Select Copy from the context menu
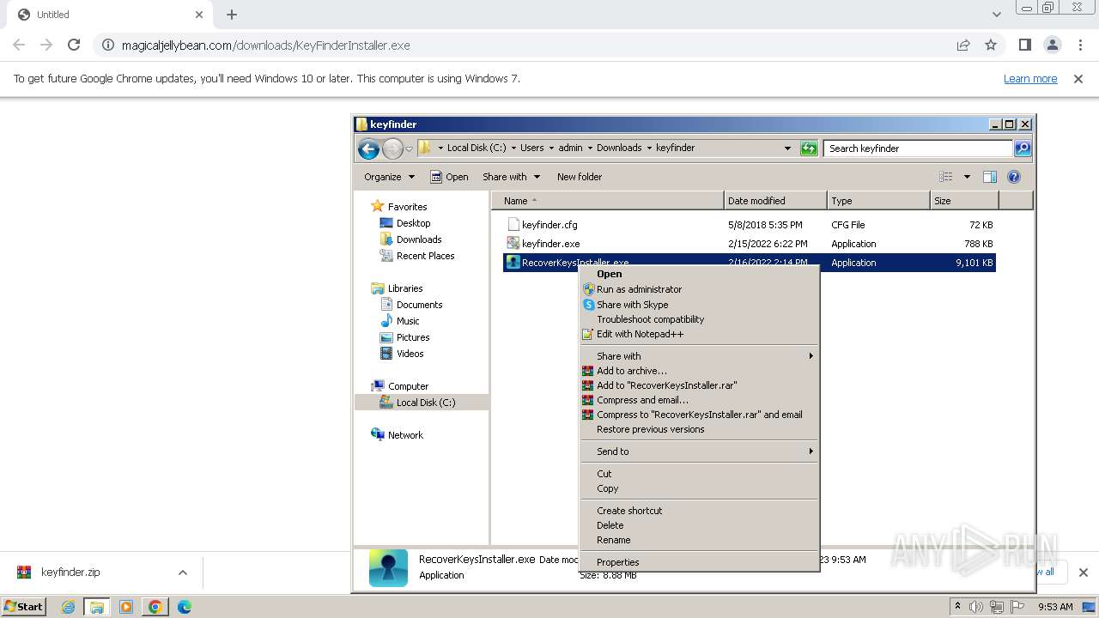This screenshot has height=618, width=1099. coord(699,488)
